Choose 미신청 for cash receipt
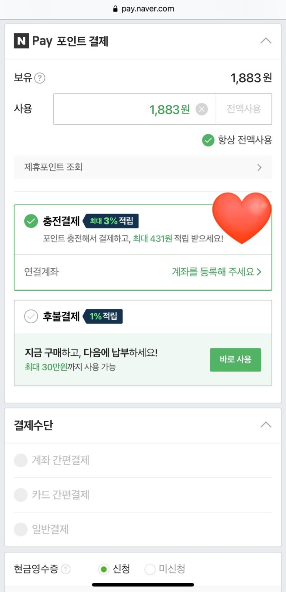This screenshot has height=592, width=286. (x=150, y=569)
